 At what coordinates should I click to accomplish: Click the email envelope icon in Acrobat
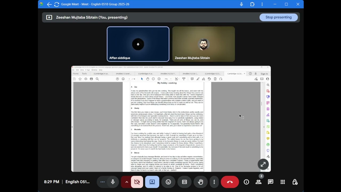[x=262, y=79]
